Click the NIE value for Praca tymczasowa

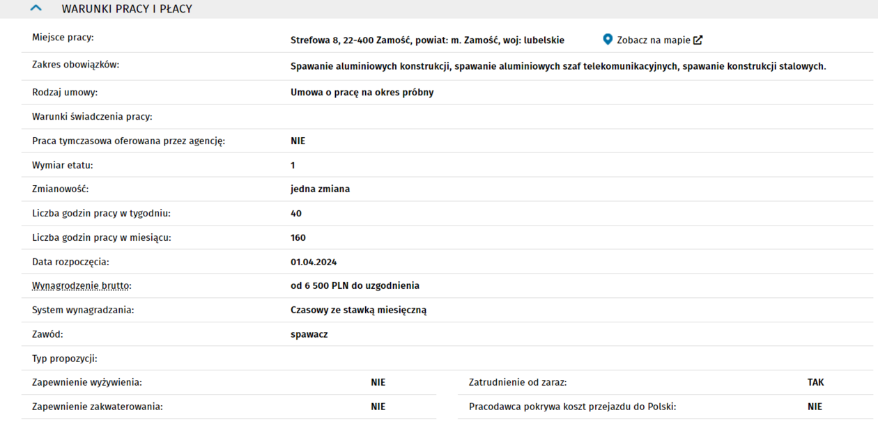pos(298,141)
